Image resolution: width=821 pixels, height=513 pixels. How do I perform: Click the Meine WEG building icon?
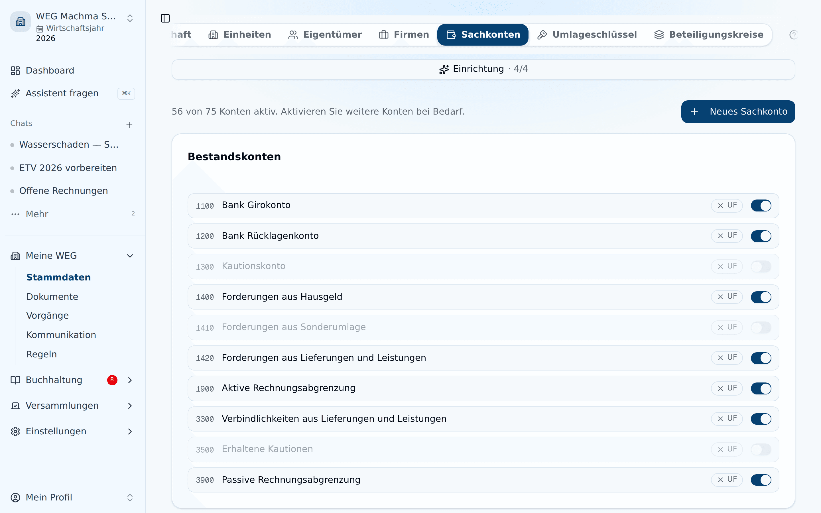pos(15,256)
